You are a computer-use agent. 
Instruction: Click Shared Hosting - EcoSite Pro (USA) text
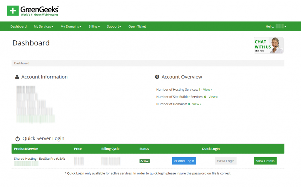pyautogui.click(x=39, y=158)
